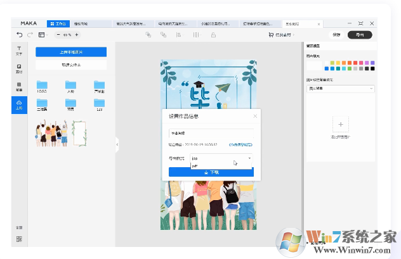Click the blue link in dialog

(240, 144)
